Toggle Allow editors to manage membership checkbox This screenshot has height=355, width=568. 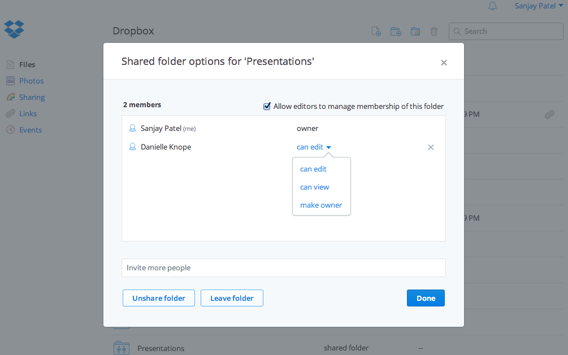[x=267, y=106]
